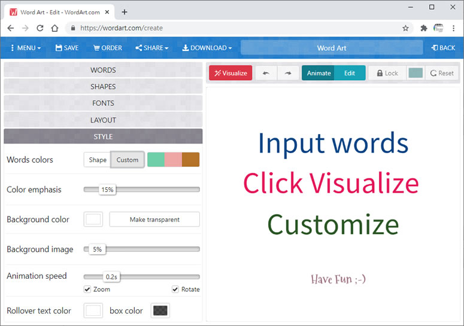Click the address bar URL

pos(122,28)
